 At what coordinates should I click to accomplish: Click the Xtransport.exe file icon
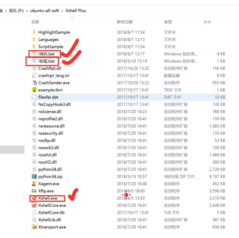tap(34, 227)
